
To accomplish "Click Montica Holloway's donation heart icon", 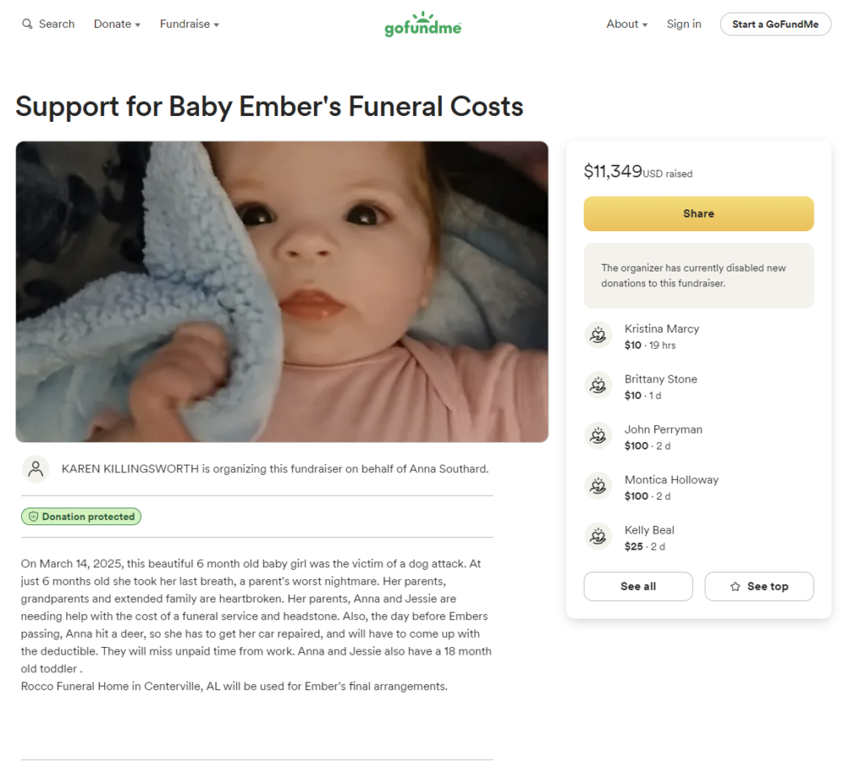I will click(x=598, y=487).
